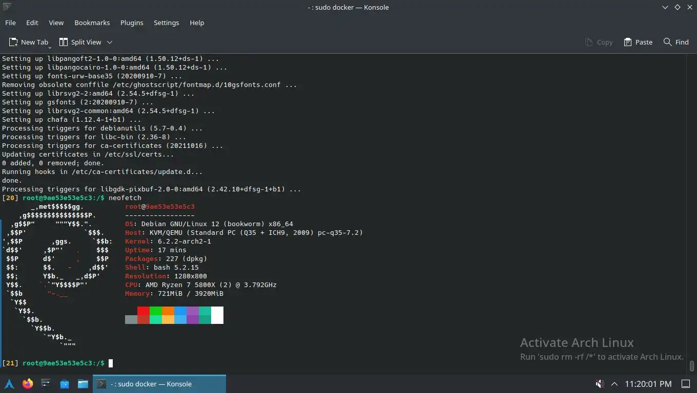The image size is (697, 393).
Task: Click the 'Shell: bash 5.2.15' line
Action: 162,268
